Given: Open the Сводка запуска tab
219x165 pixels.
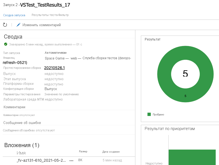Looking at the screenshot, I should (14, 15).
